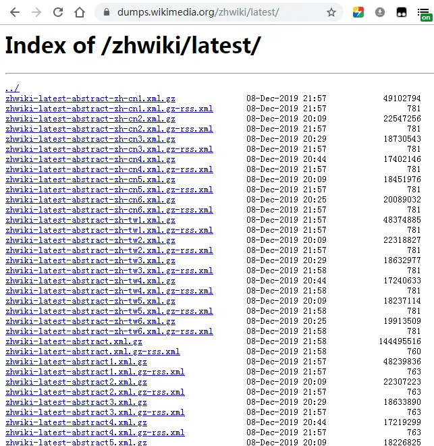
Task: Download zhwiki-latest-abstract-zh-tw1.xml.gz
Action: [90, 220]
